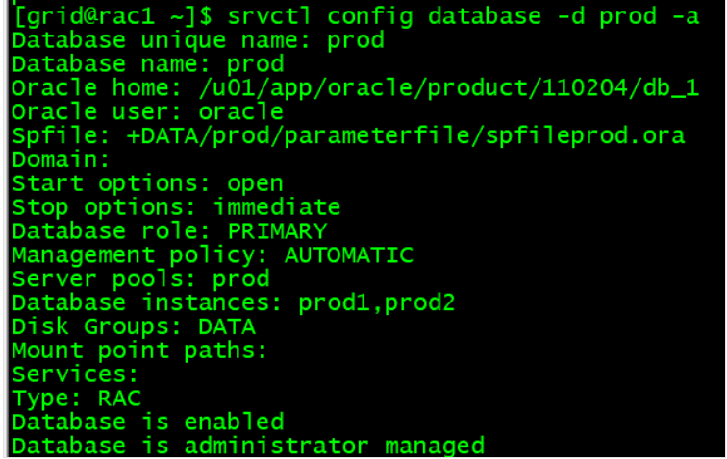
Task: Click the 'Database unique name: prod' line
Action: click(197, 40)
